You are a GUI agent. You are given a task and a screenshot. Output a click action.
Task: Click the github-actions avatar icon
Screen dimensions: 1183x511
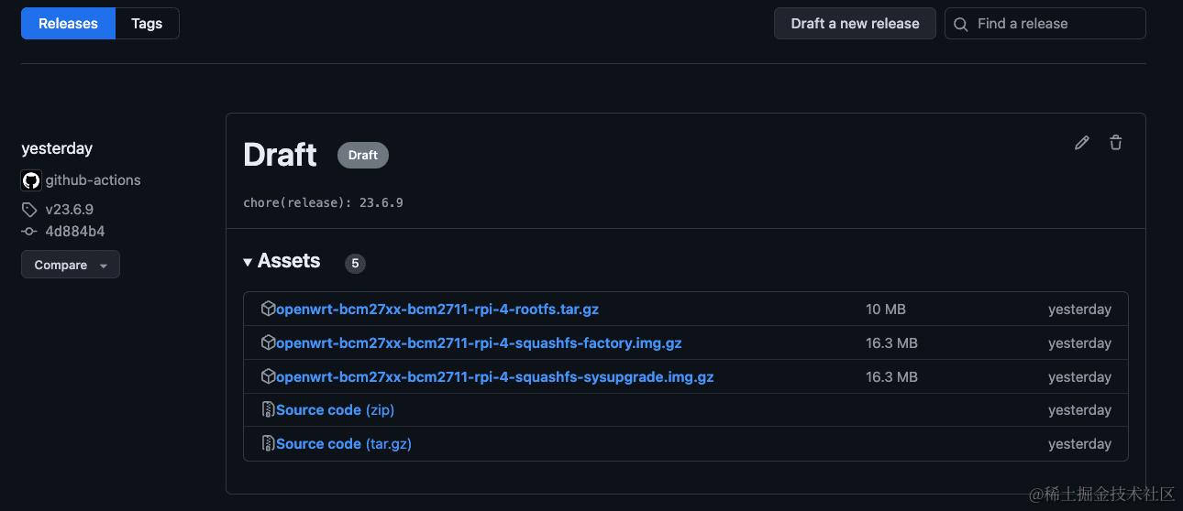pos(31,180)
